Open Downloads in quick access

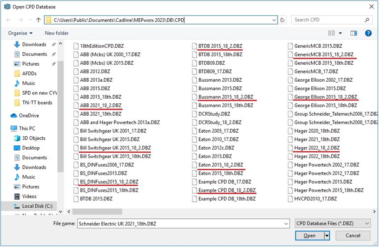(x=34, y=45)
